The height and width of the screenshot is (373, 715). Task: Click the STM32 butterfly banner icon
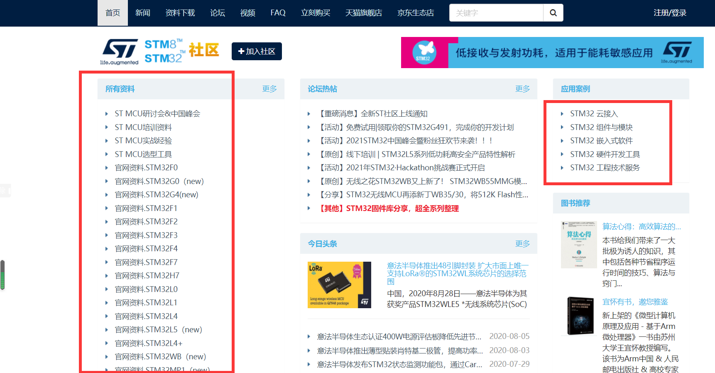coord(424,53)
